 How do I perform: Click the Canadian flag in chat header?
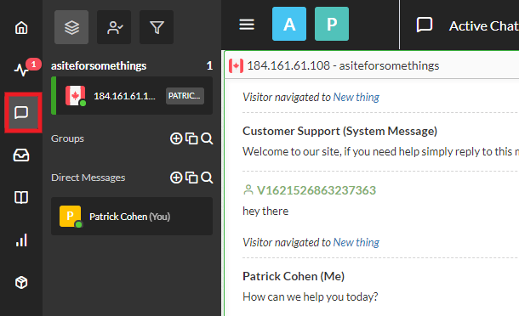[236, 66]
